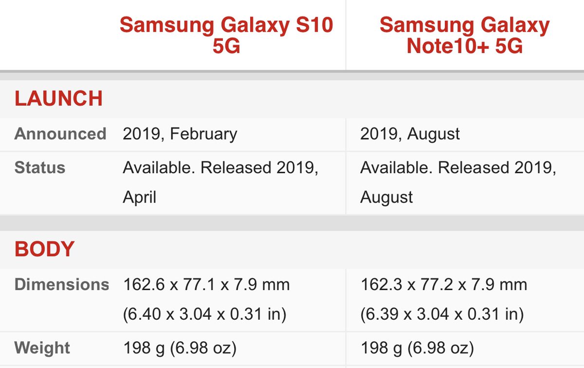Open the Samsung Galaxy Note10+ 5G header link
Screen dimensions: 584x368
(464, 35)
